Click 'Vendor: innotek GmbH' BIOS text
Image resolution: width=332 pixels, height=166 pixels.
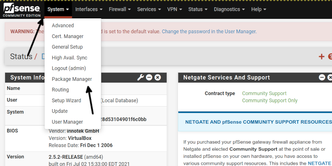click(x=74, y=131)
